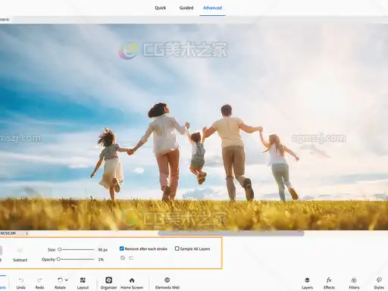
Task: Select the Advanced mode tab
Action: coord(212,8)
